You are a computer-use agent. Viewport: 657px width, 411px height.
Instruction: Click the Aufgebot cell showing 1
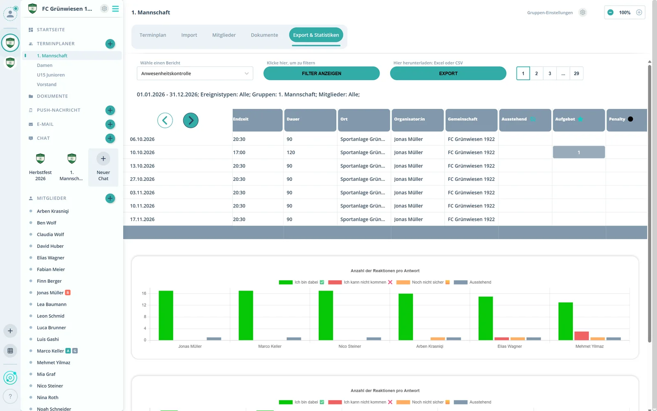pos(579,152)
